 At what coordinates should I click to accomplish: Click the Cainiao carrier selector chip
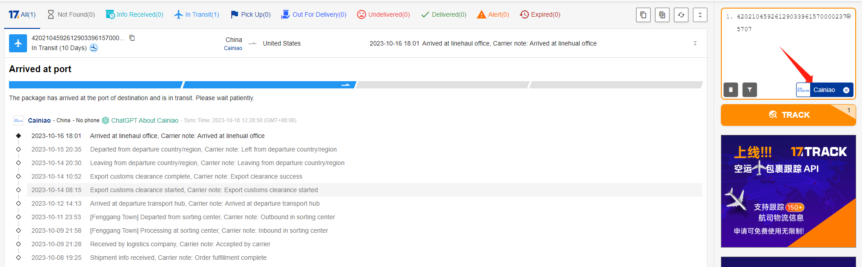(825, 90)
